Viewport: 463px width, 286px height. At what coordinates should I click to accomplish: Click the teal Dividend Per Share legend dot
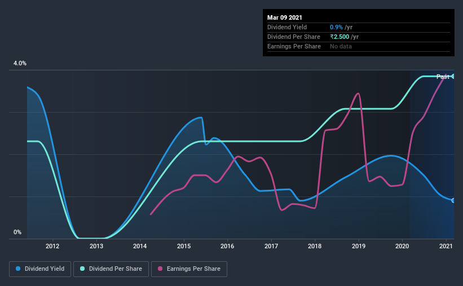tap(82, 269)
